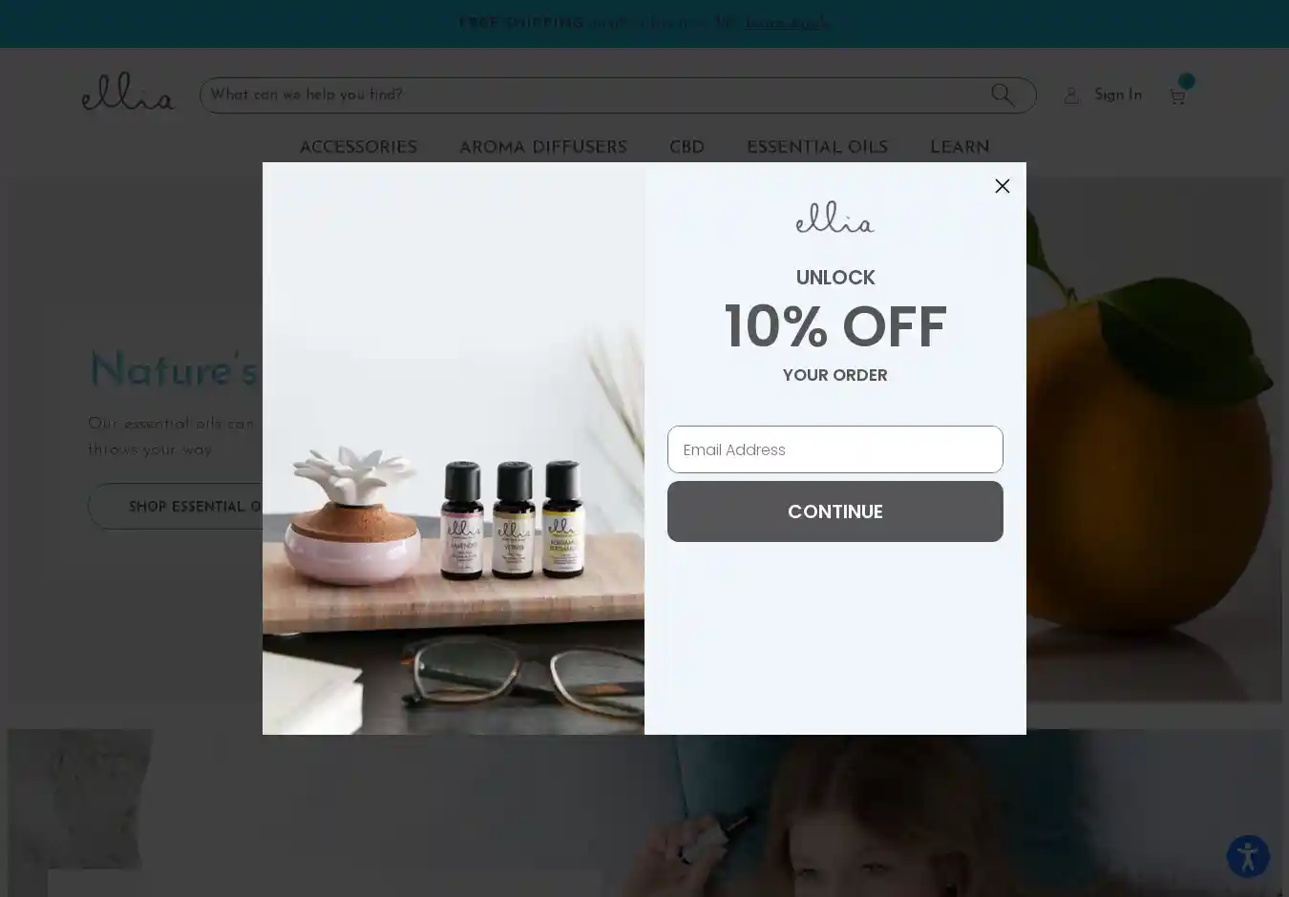Click the diffuser and oils product image
This screenshot has width=1289, height=897.
point(454,448)
